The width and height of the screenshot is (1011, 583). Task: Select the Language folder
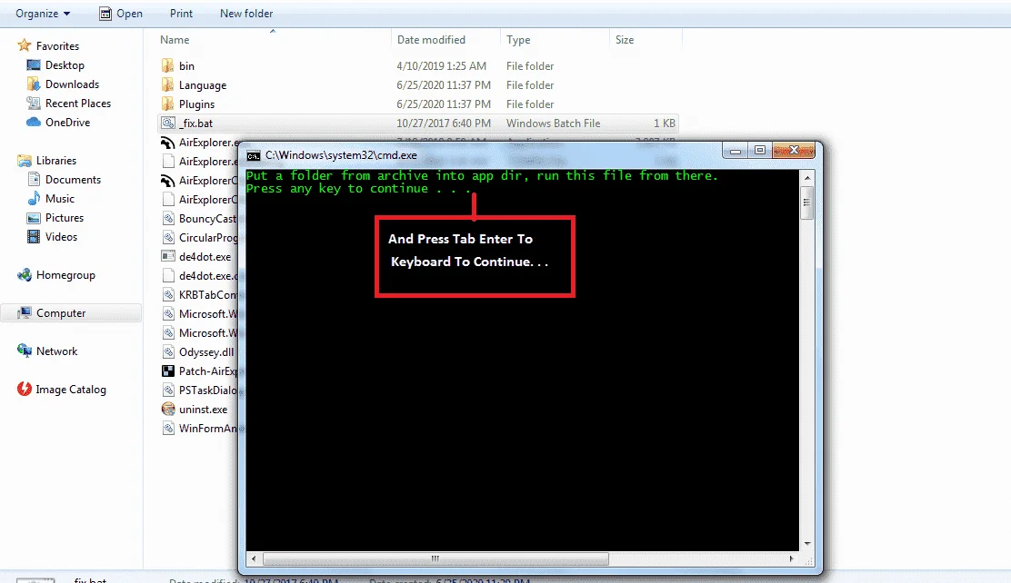click(203, 85)
